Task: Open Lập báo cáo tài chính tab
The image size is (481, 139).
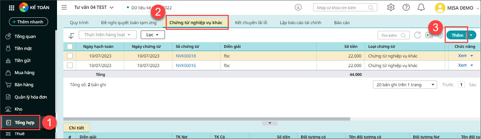Action: [x=301, y=23]
